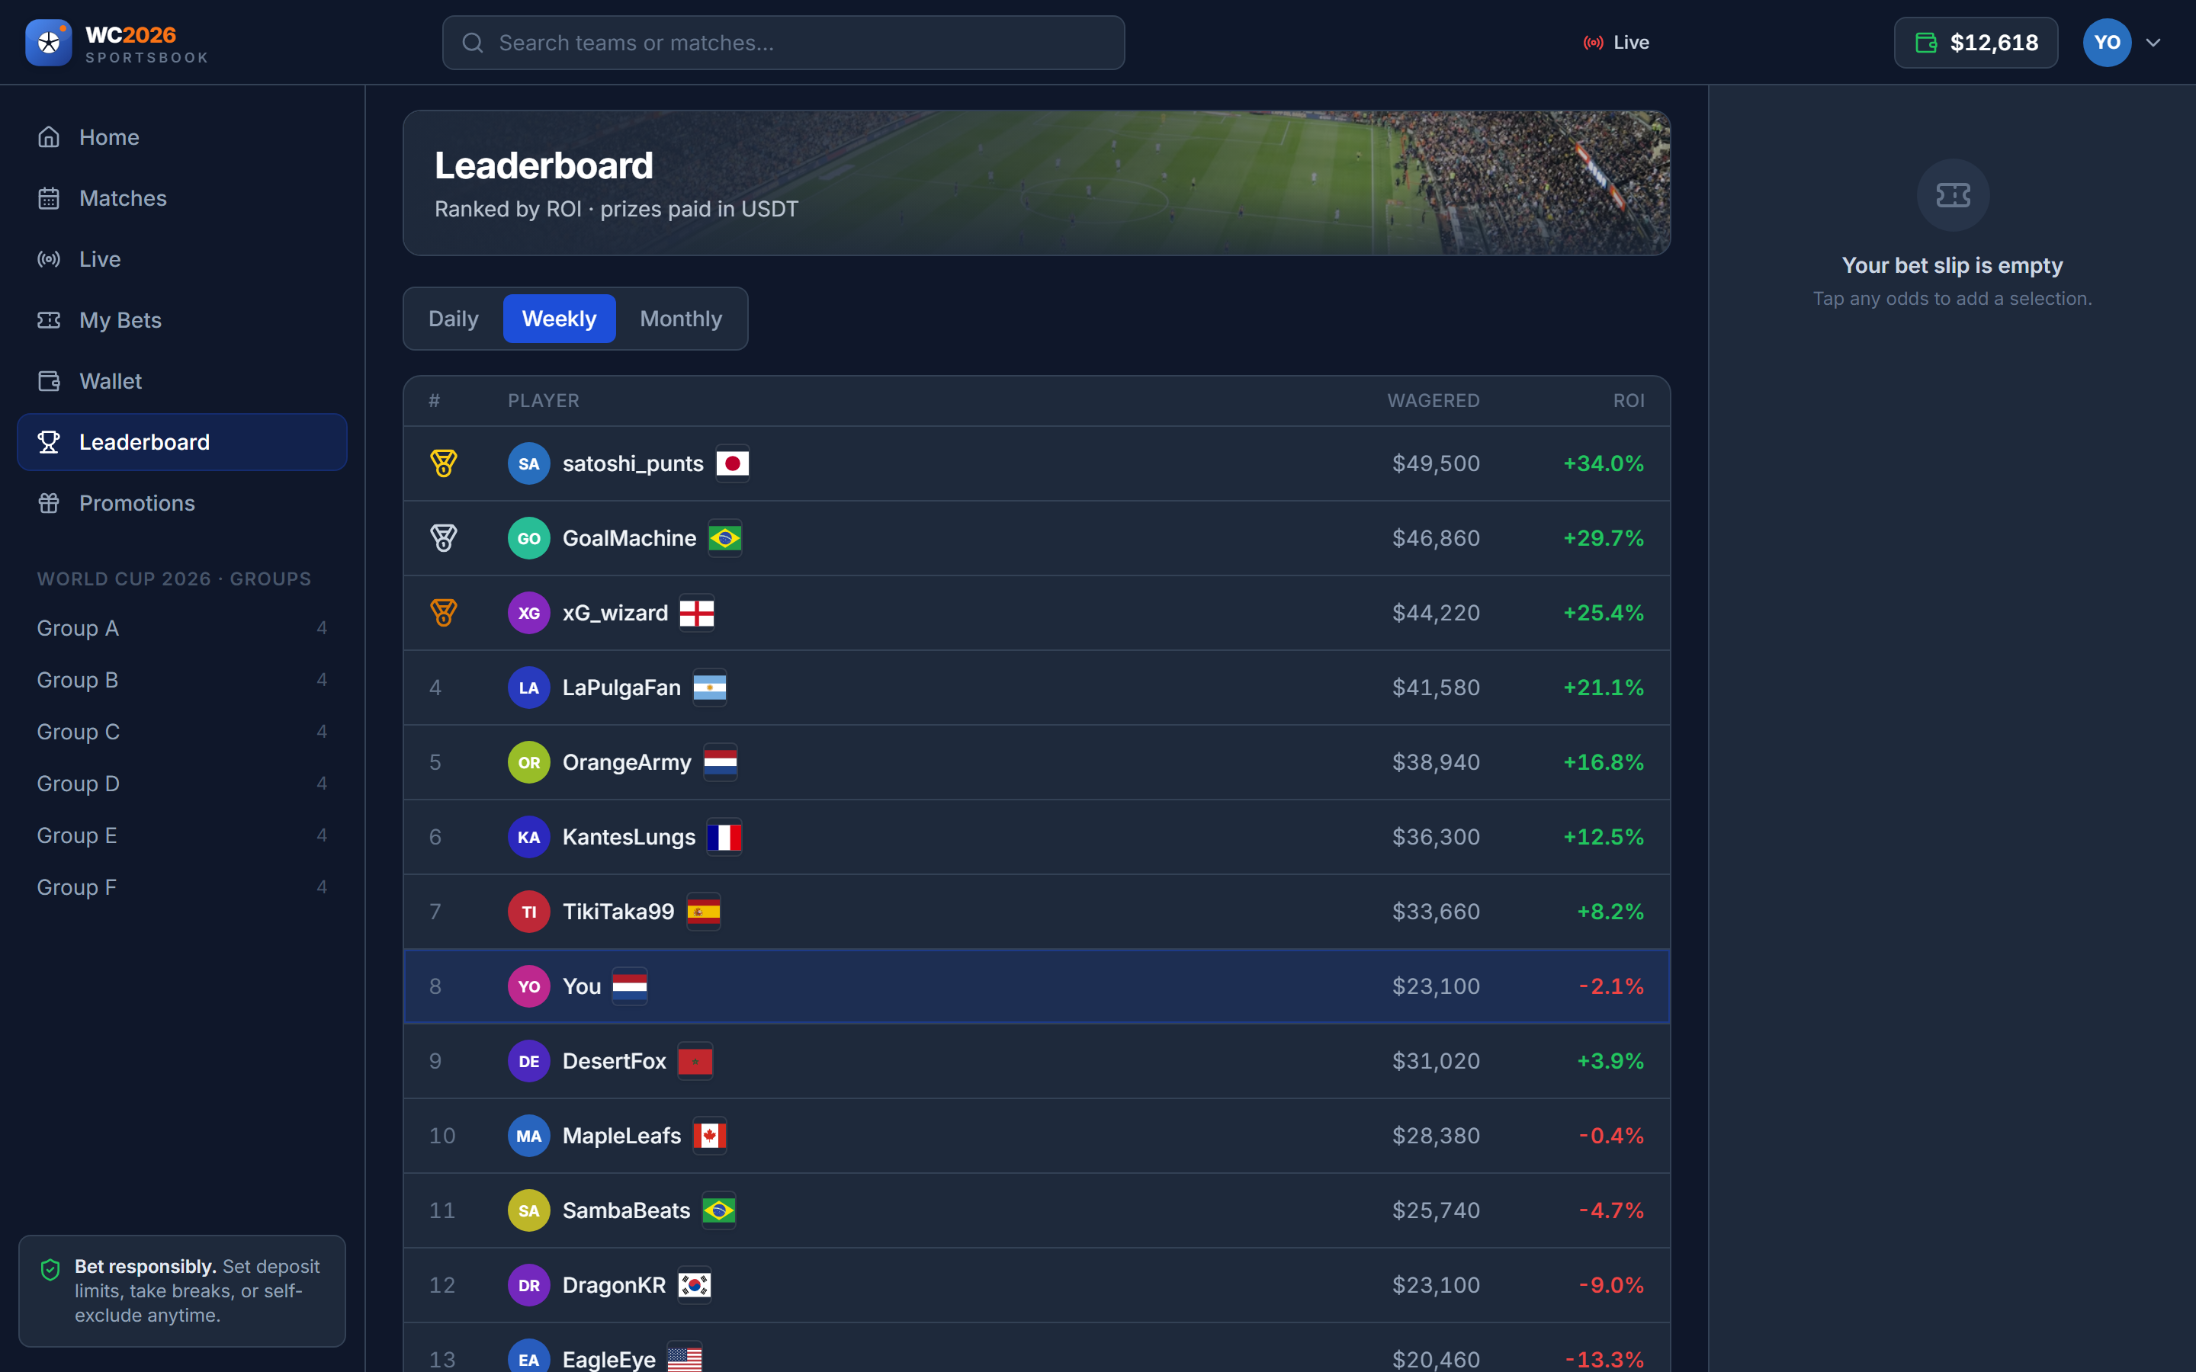Screen dimensions: 2196x1372
Task: Click player name GoalMachine
Action: [629, 538]
